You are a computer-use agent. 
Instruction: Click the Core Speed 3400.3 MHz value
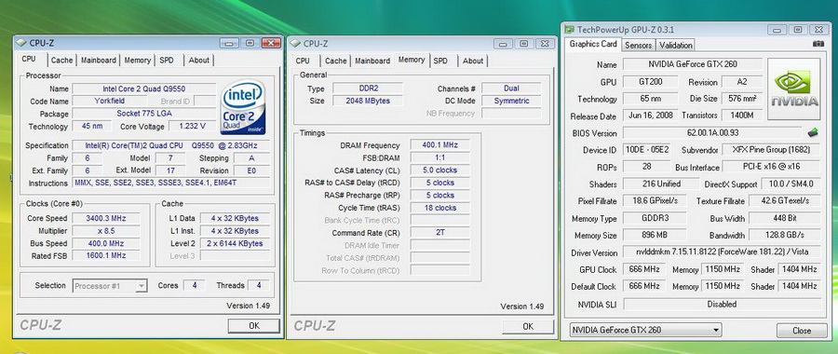tap(106, 218)
